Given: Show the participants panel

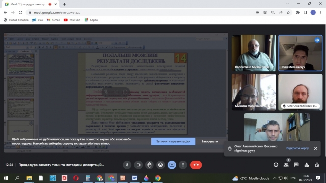Looking at the screenshot, I should pos(286,165).
